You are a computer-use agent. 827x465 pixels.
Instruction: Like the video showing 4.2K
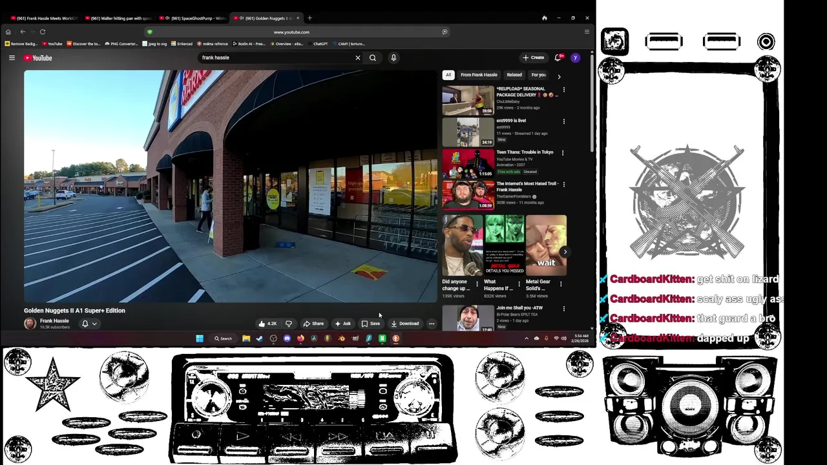267,324
